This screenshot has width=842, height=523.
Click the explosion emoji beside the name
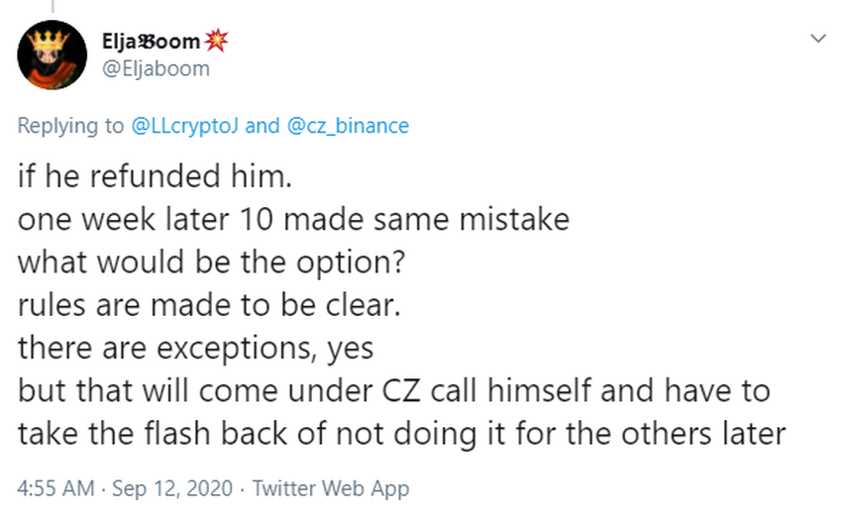(x=215, y=42)
